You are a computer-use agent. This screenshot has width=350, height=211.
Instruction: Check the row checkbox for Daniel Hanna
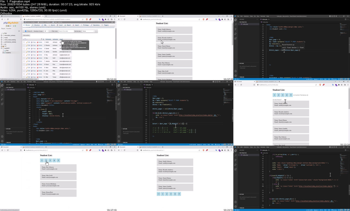24,49
